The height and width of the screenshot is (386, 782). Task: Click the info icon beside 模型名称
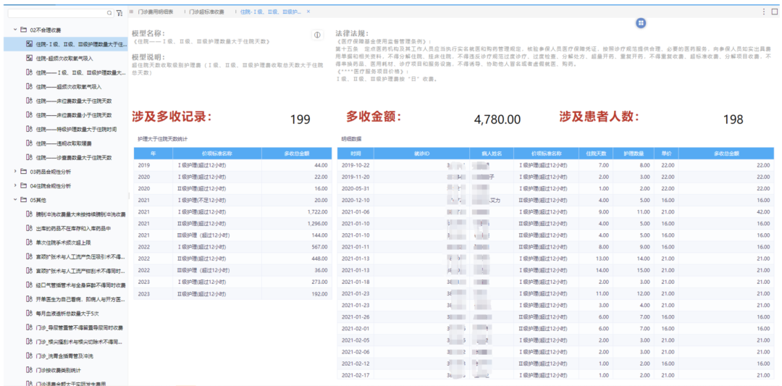tap(317, 35)
